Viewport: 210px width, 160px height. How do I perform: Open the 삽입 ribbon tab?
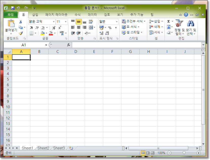[35, 15]
